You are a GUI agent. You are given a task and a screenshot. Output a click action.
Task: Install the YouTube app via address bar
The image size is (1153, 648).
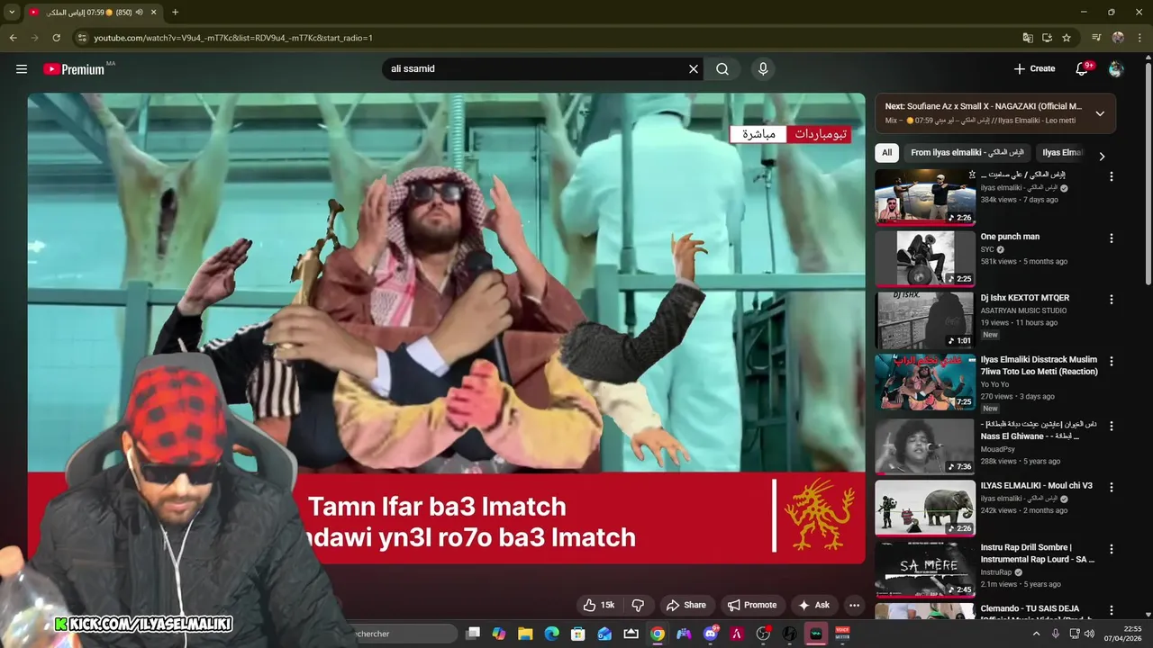1047,38
